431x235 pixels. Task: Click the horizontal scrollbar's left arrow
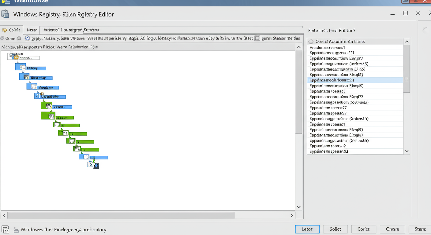4,215
